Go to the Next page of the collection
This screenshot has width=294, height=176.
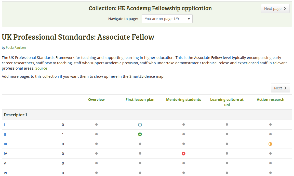275,9
